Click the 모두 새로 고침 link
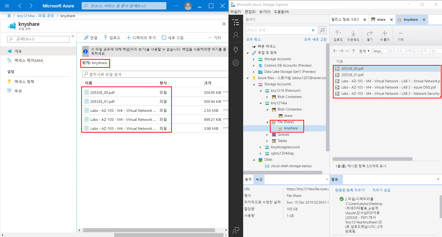442x237 pixels. tap(315, 39)
